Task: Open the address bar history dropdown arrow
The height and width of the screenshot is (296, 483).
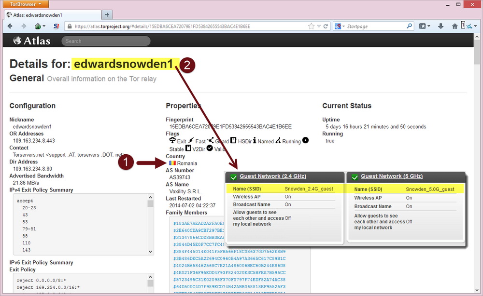Action: click(319, 26)
